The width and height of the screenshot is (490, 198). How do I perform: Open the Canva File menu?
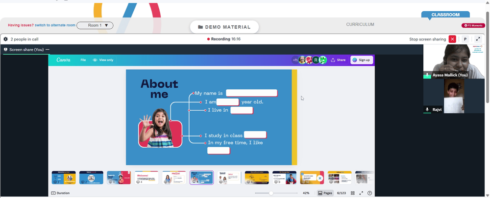tap(83, 60)
